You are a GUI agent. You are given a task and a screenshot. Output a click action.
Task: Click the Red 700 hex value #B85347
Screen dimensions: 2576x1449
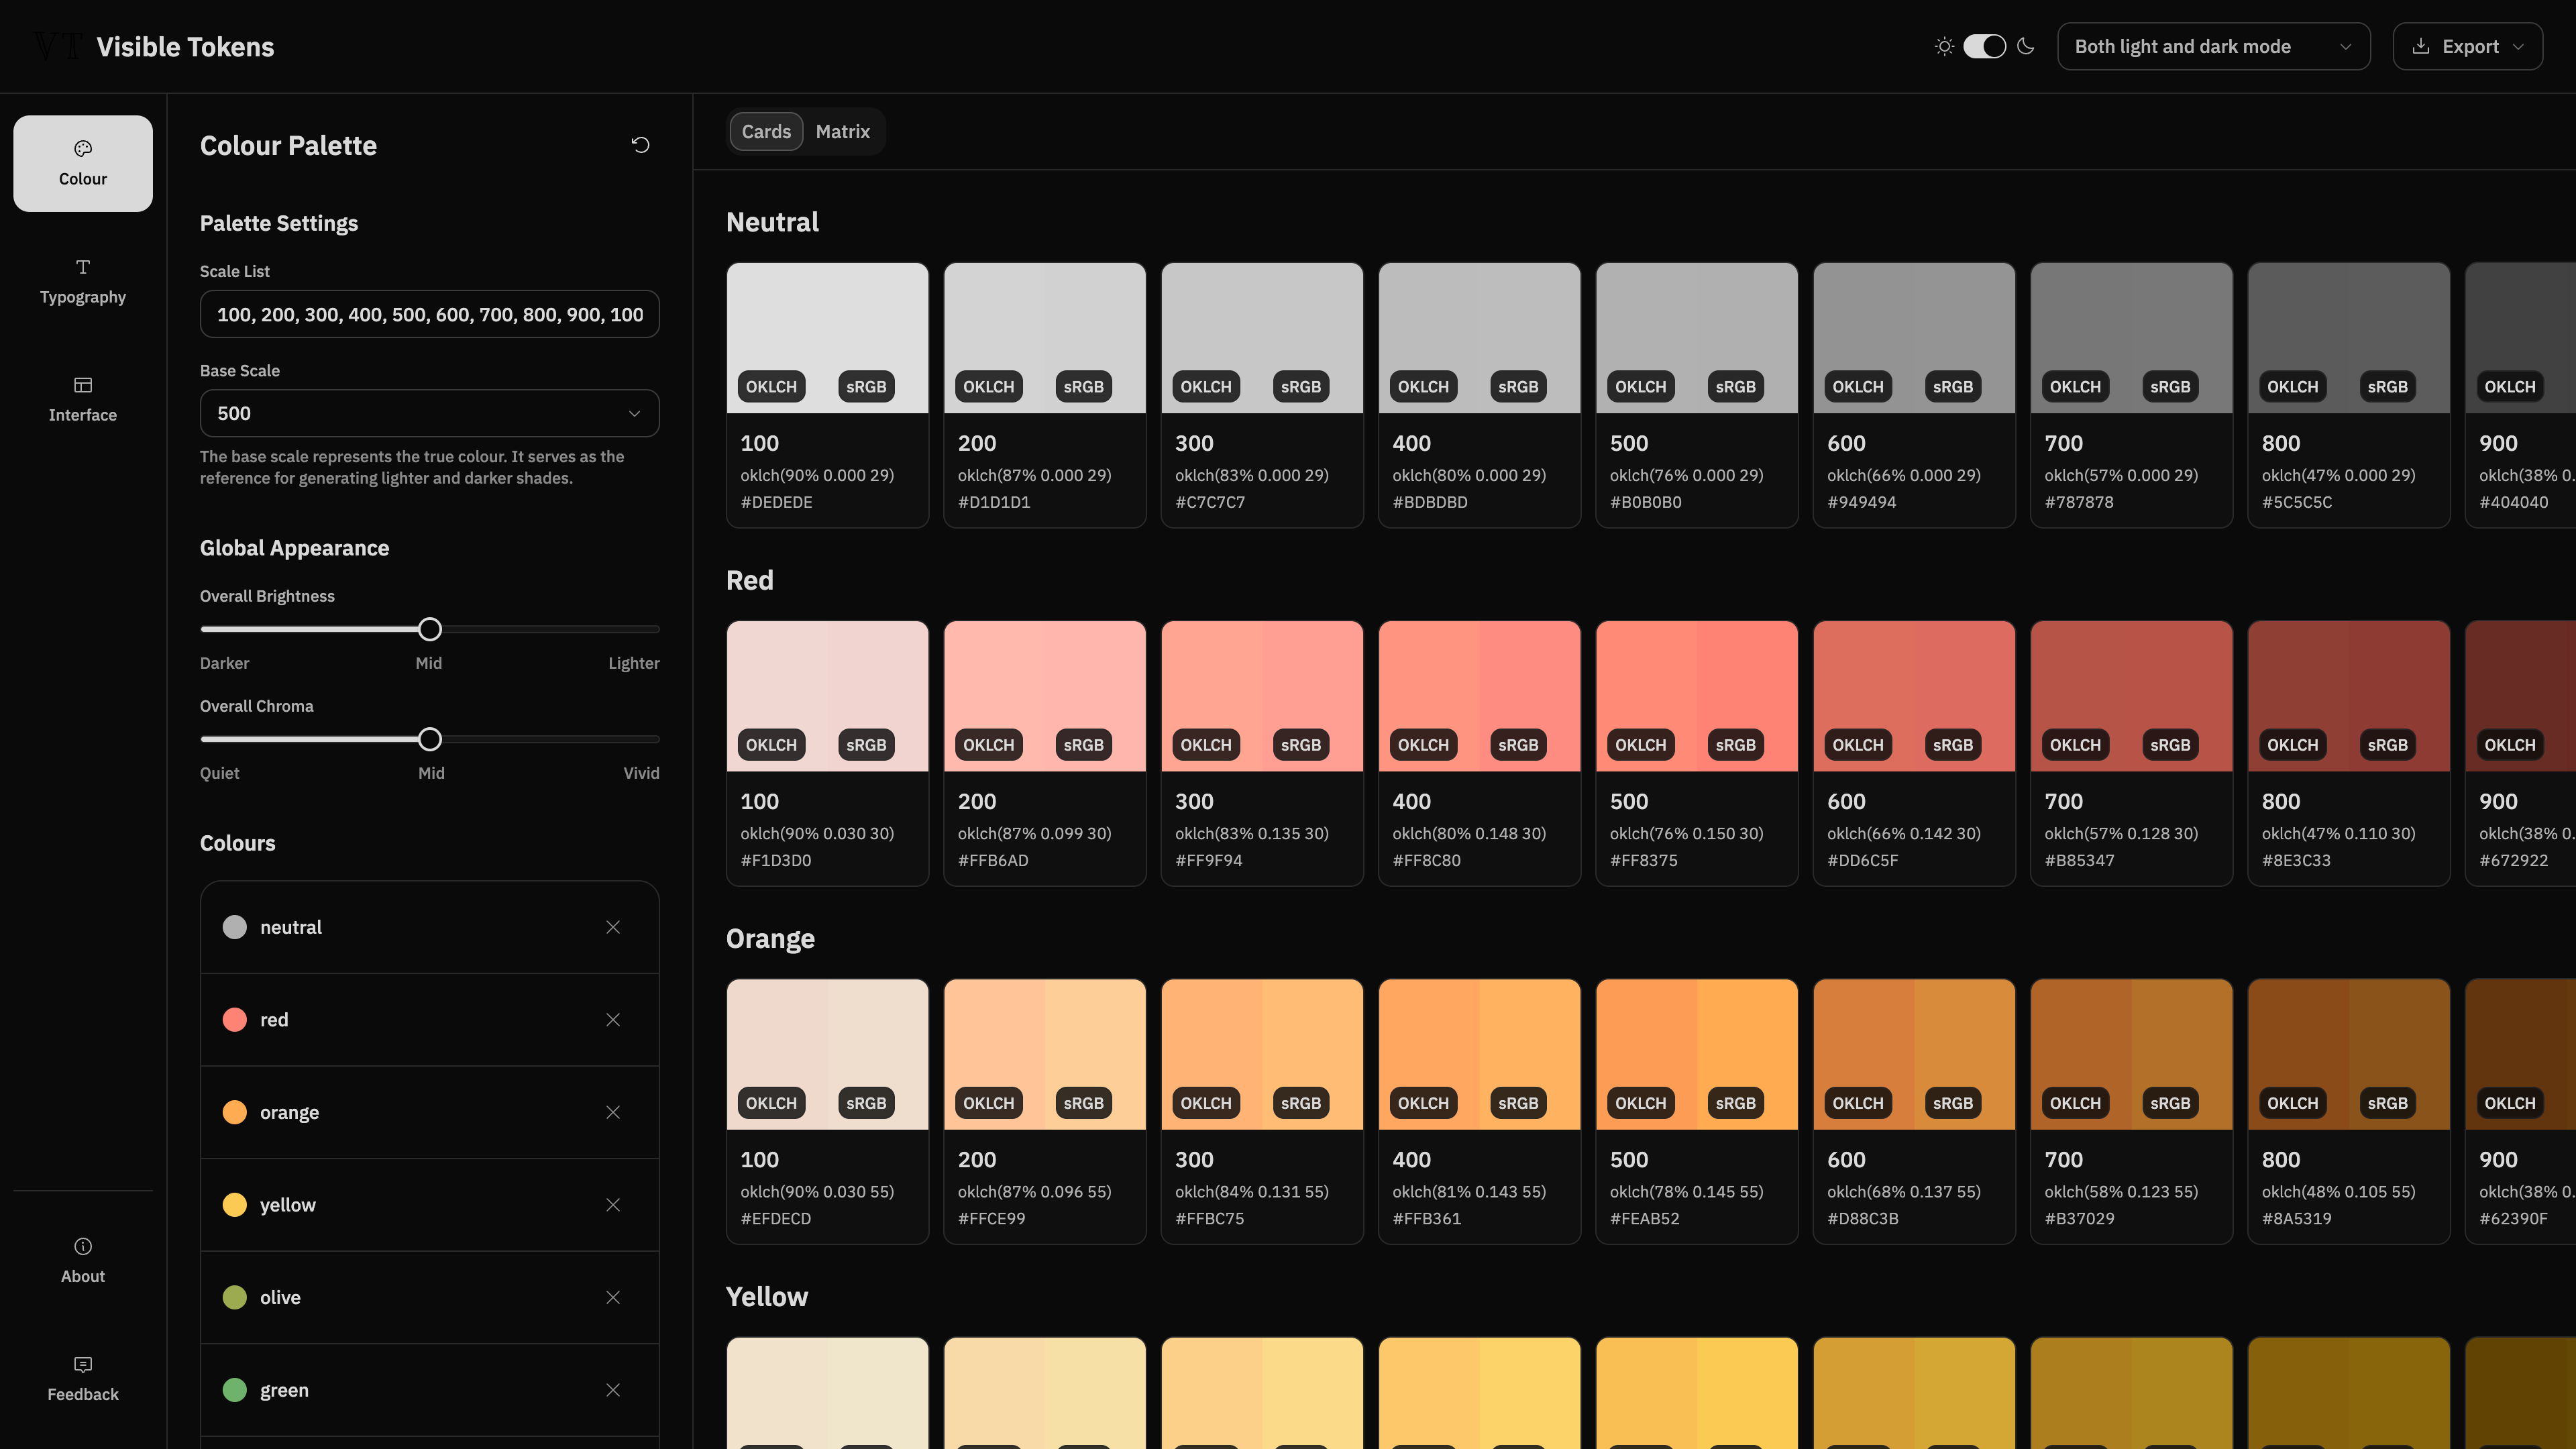point(2079,860)
